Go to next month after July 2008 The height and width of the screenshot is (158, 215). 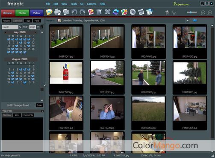coord(35,32)
